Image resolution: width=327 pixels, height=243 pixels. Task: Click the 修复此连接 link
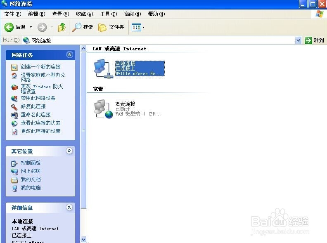click(33, 106)
